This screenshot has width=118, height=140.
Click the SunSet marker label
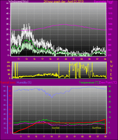(x=56, y=128)
